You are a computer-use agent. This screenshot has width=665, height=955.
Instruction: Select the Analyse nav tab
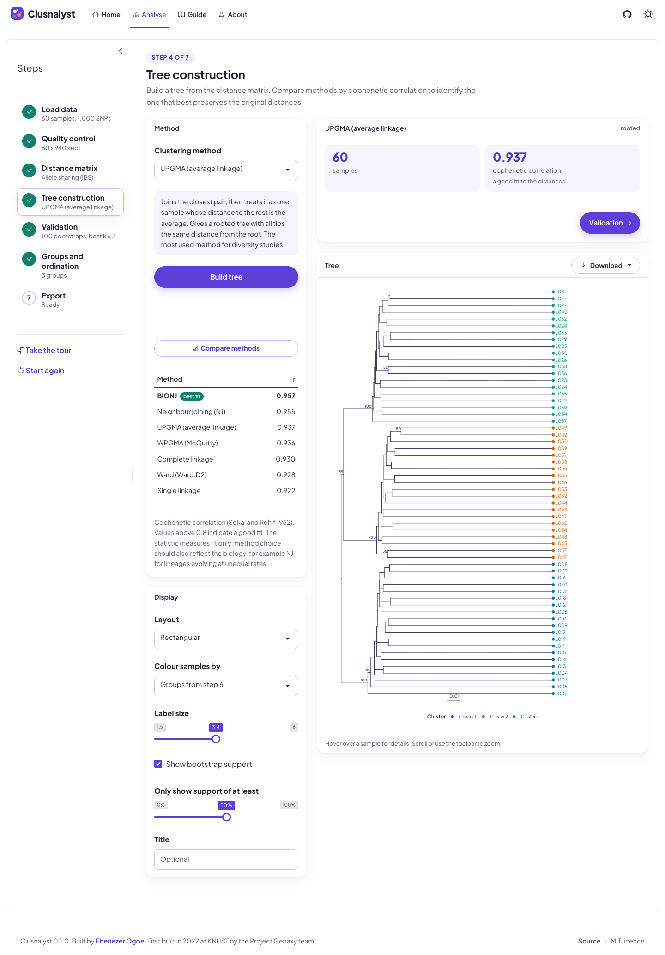click(x=149, y=15)
